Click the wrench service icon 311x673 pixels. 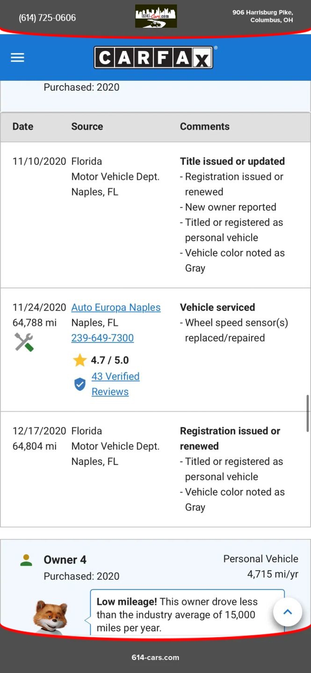click(24, 342)
